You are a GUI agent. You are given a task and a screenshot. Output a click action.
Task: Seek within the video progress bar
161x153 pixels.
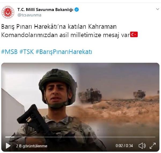(80, 137)
